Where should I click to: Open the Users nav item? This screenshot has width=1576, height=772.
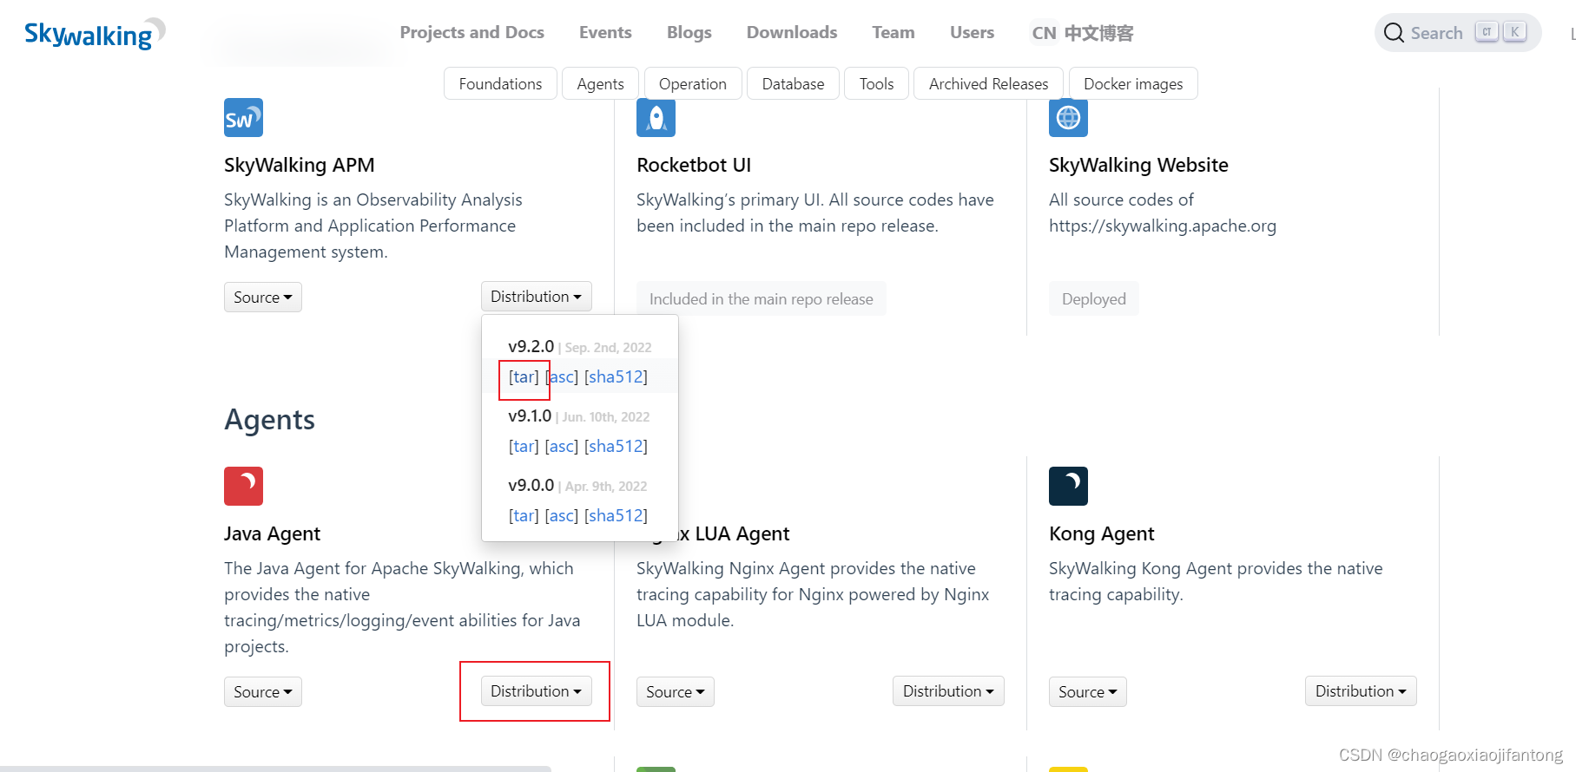(972, 32)
